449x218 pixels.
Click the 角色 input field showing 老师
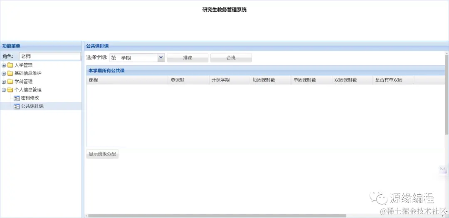(x=50, y=56)
